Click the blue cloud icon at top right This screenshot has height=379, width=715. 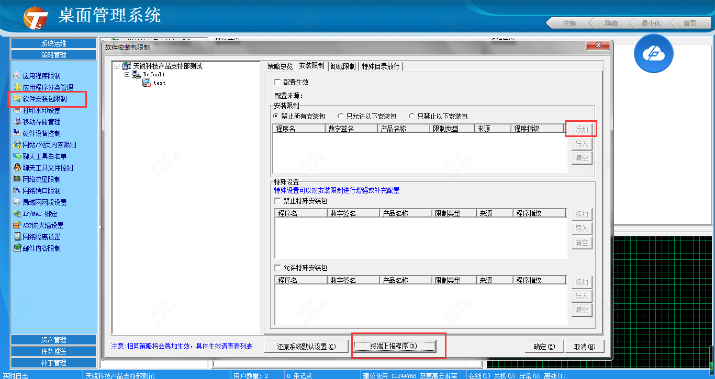pyautogui.click(x=653, y=53)
